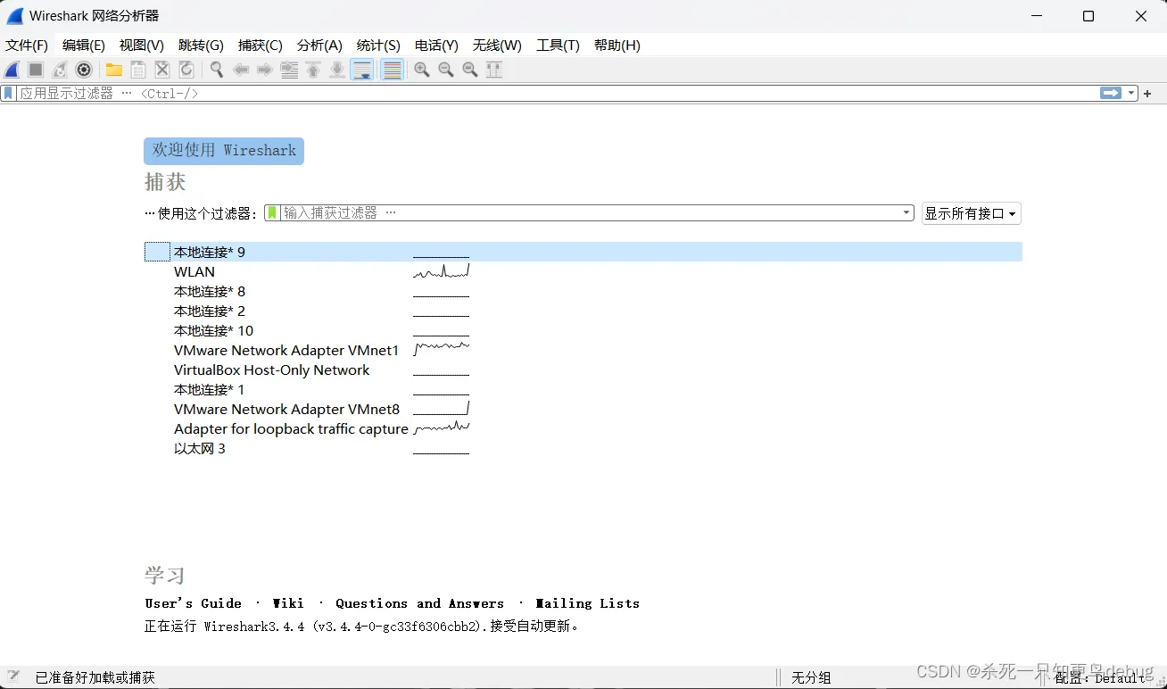
Task: Apply display filter with blue arrow button
Action: tap(1111, 93)
